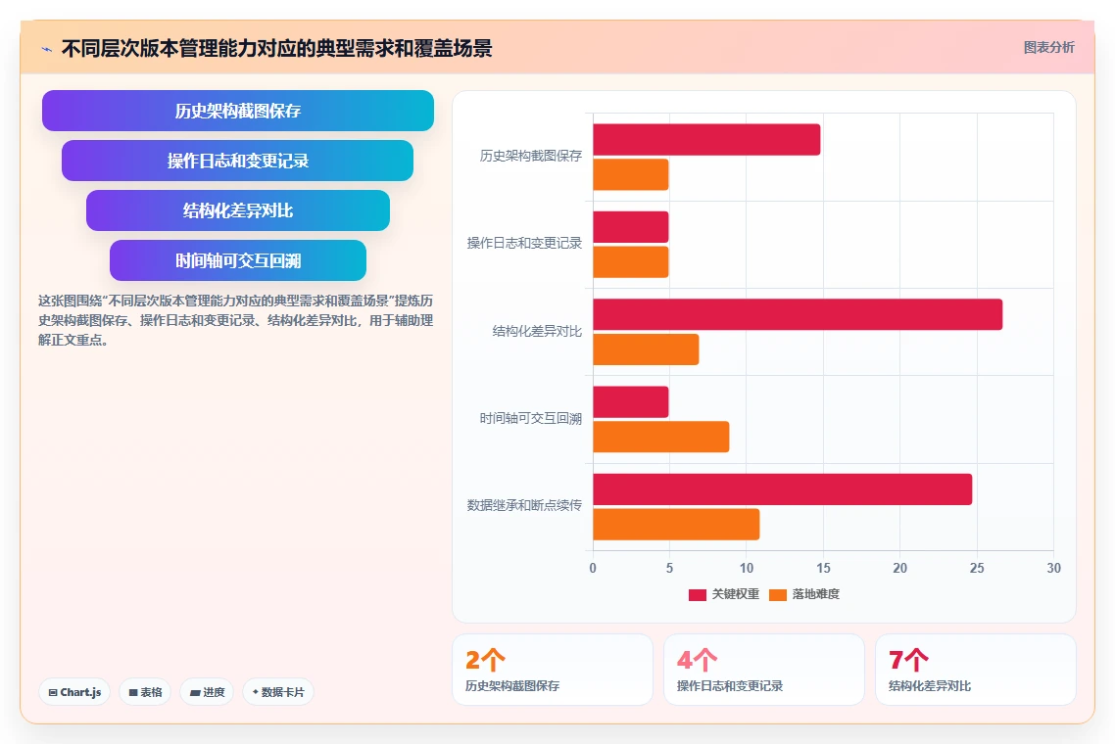Click red bar for 历史架构截图保存
The height and width of the screenshot is (744, 1115).
(706, 139)
